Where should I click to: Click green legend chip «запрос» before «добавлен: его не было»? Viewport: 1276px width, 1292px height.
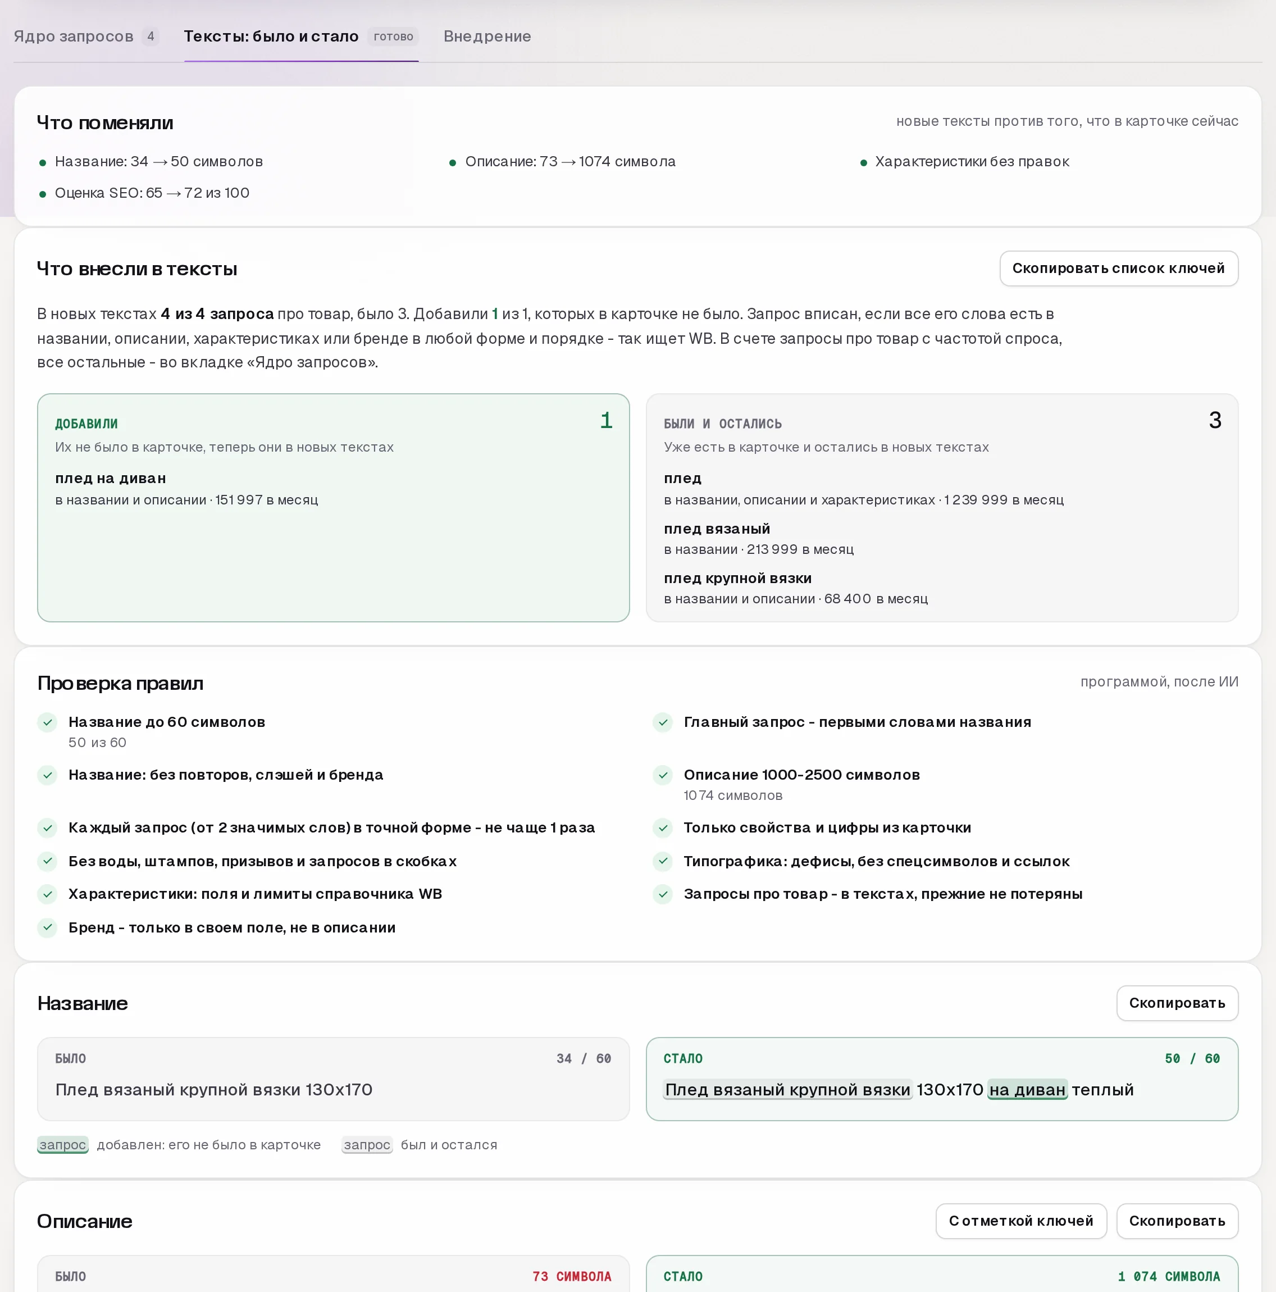tap(63, 1144)
